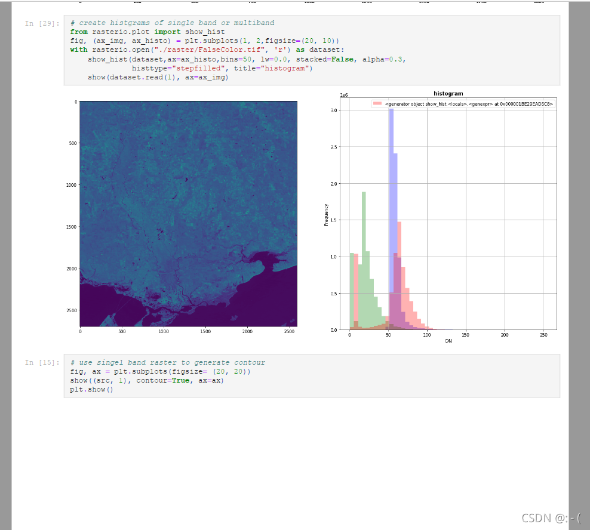Click inside the show_hist code cell
Screen dimensions: 590x530
[312, 50]
